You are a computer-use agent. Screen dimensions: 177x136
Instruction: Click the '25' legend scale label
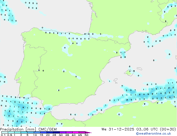(x=54, y=135)
